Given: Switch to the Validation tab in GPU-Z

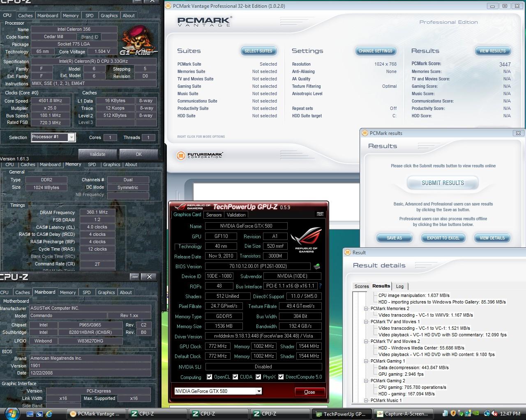Looking at the screenshot, I should click(236, 215).
